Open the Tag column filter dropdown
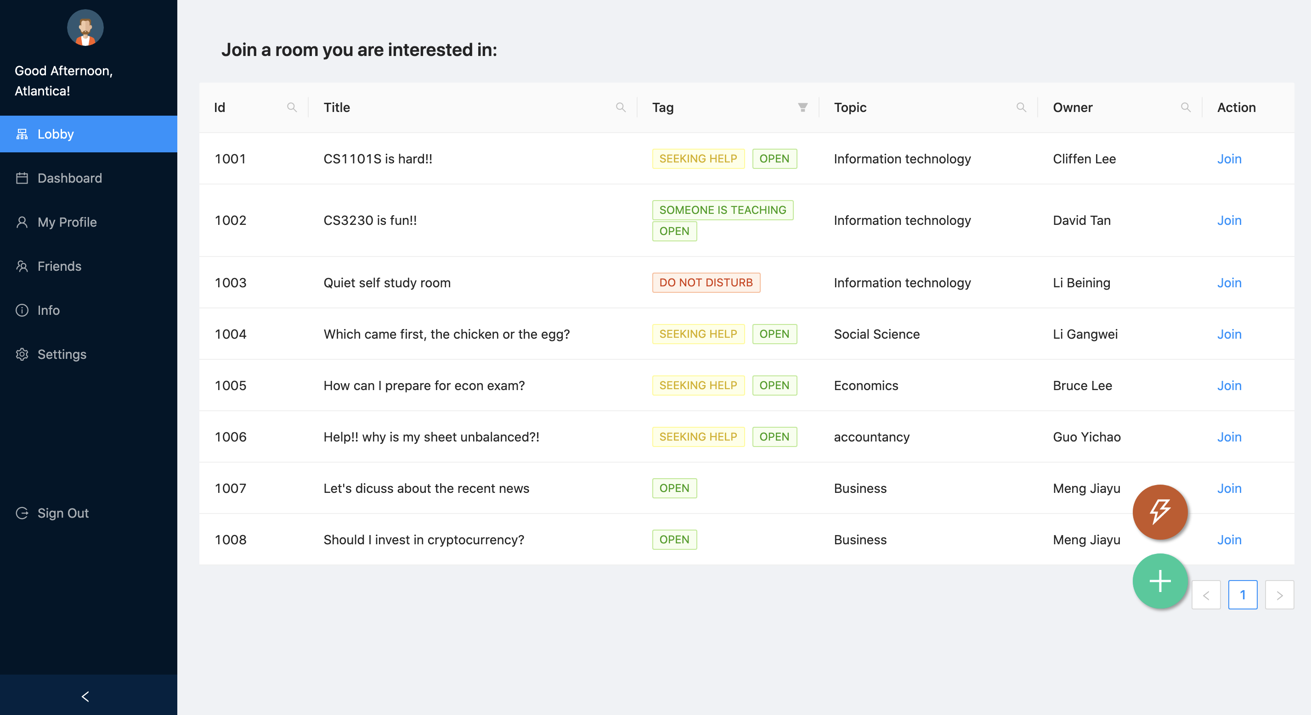The width and height of the screenshot is (1311, 715). coord(802,107)
